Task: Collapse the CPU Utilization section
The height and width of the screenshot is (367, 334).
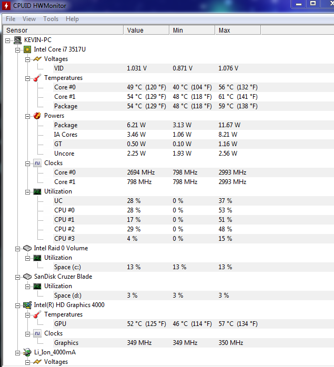Action: click(x=28, y=192)
